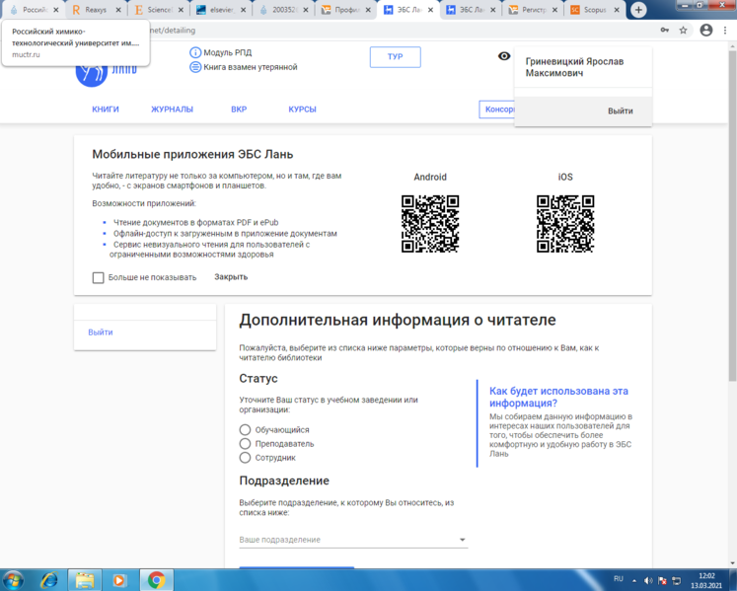Click the Action Center flag icon
Image resolution: width=737 pixels, height=591 pixels.
pos(662,581)
